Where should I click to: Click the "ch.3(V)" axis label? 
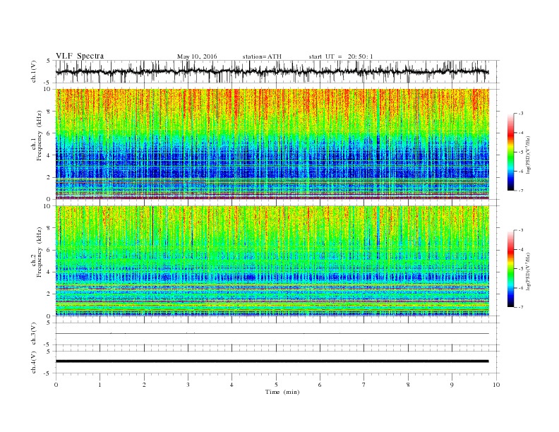pyautogui.click(x=34, y=335)
